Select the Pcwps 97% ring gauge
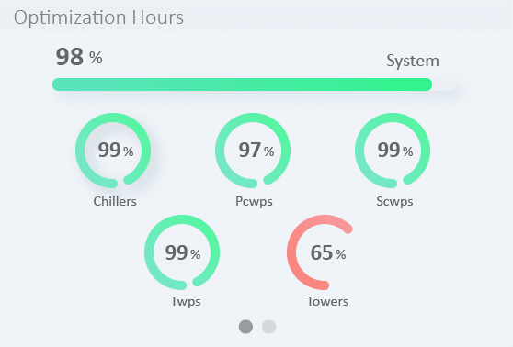Viewport: 513px width, 347px height. pyautogui.click(x=253, y=151)
